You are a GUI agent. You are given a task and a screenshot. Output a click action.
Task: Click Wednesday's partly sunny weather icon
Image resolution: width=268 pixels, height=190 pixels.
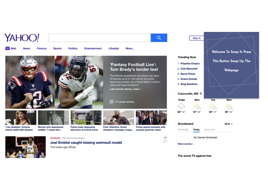(229, 107)
